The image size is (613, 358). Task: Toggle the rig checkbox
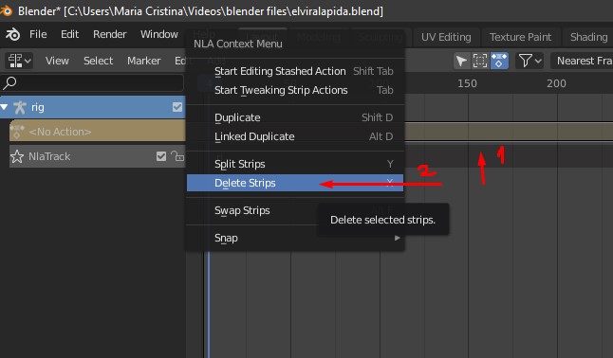pyautogui.click(x=177, y=107)
